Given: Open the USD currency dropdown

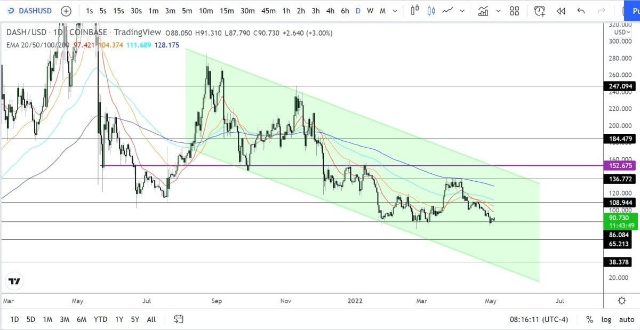Looking at the screenshot, I should pyautogui.click(x=621, y=33).
